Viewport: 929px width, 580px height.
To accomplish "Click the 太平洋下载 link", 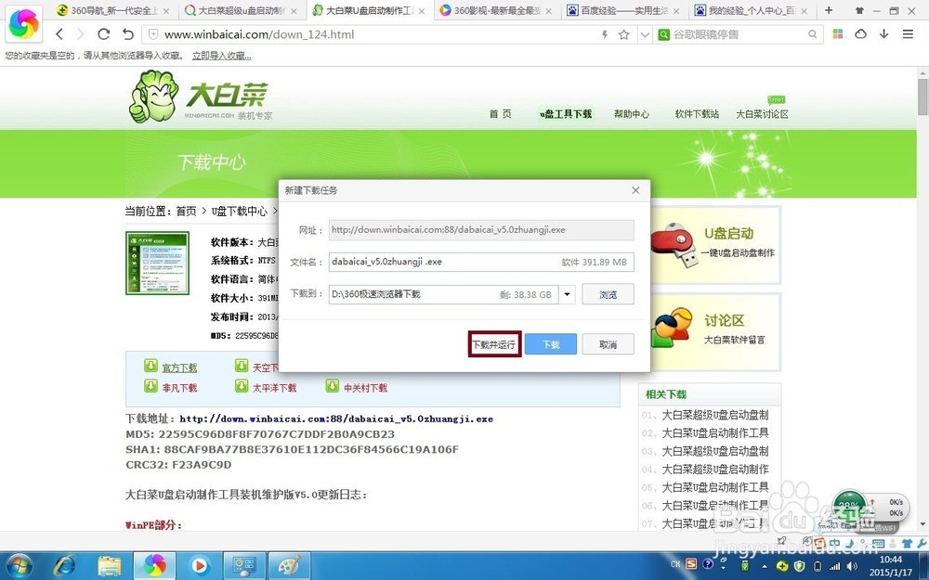I will [x=274, y=388].
